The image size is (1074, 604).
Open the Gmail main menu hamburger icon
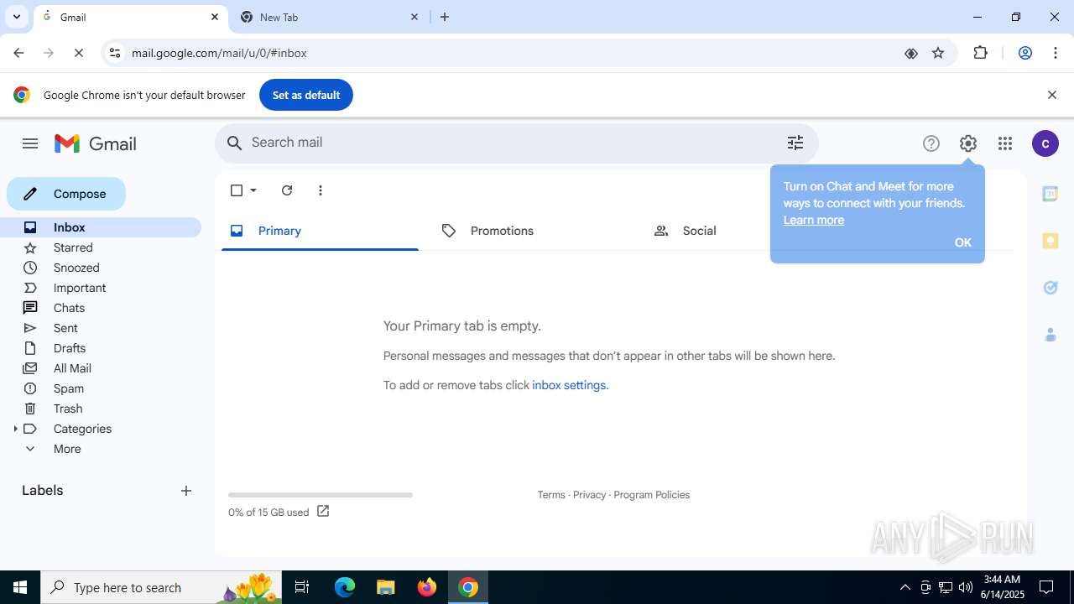tap(30, 143)
